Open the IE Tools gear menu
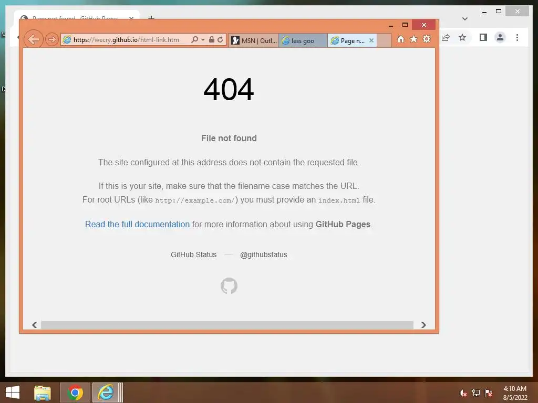The width and height of the screenshot is (538, 403). pos(427,39)
